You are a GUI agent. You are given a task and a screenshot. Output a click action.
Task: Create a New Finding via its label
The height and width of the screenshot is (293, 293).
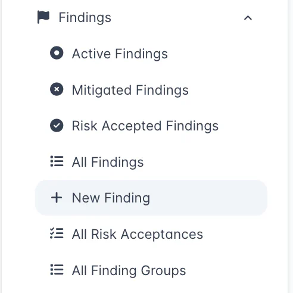[x=111, y=198]
